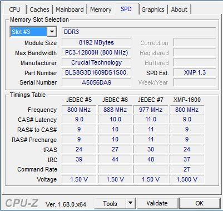This screenshot has height=211, width=223.
Task: Switch to the CPU tab
Action: click(x=14, y=9)
